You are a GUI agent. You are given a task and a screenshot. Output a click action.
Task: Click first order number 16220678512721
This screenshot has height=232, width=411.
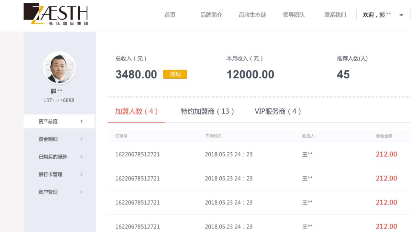[138, 154]
